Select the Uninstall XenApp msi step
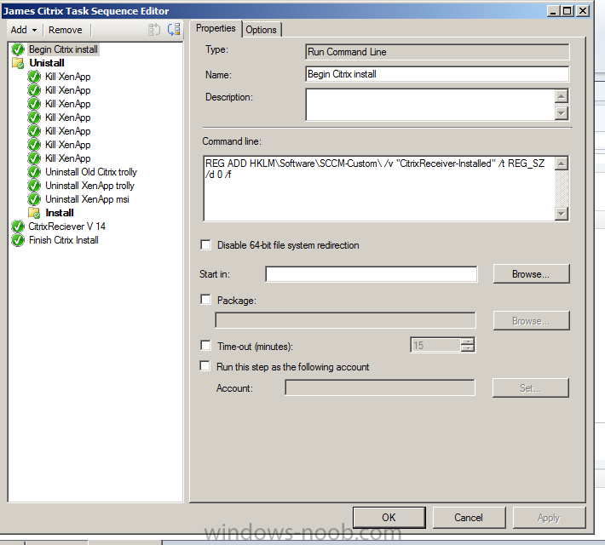This screenshot has height=545, width=605. pyautogui.click(x=87, y=199)
